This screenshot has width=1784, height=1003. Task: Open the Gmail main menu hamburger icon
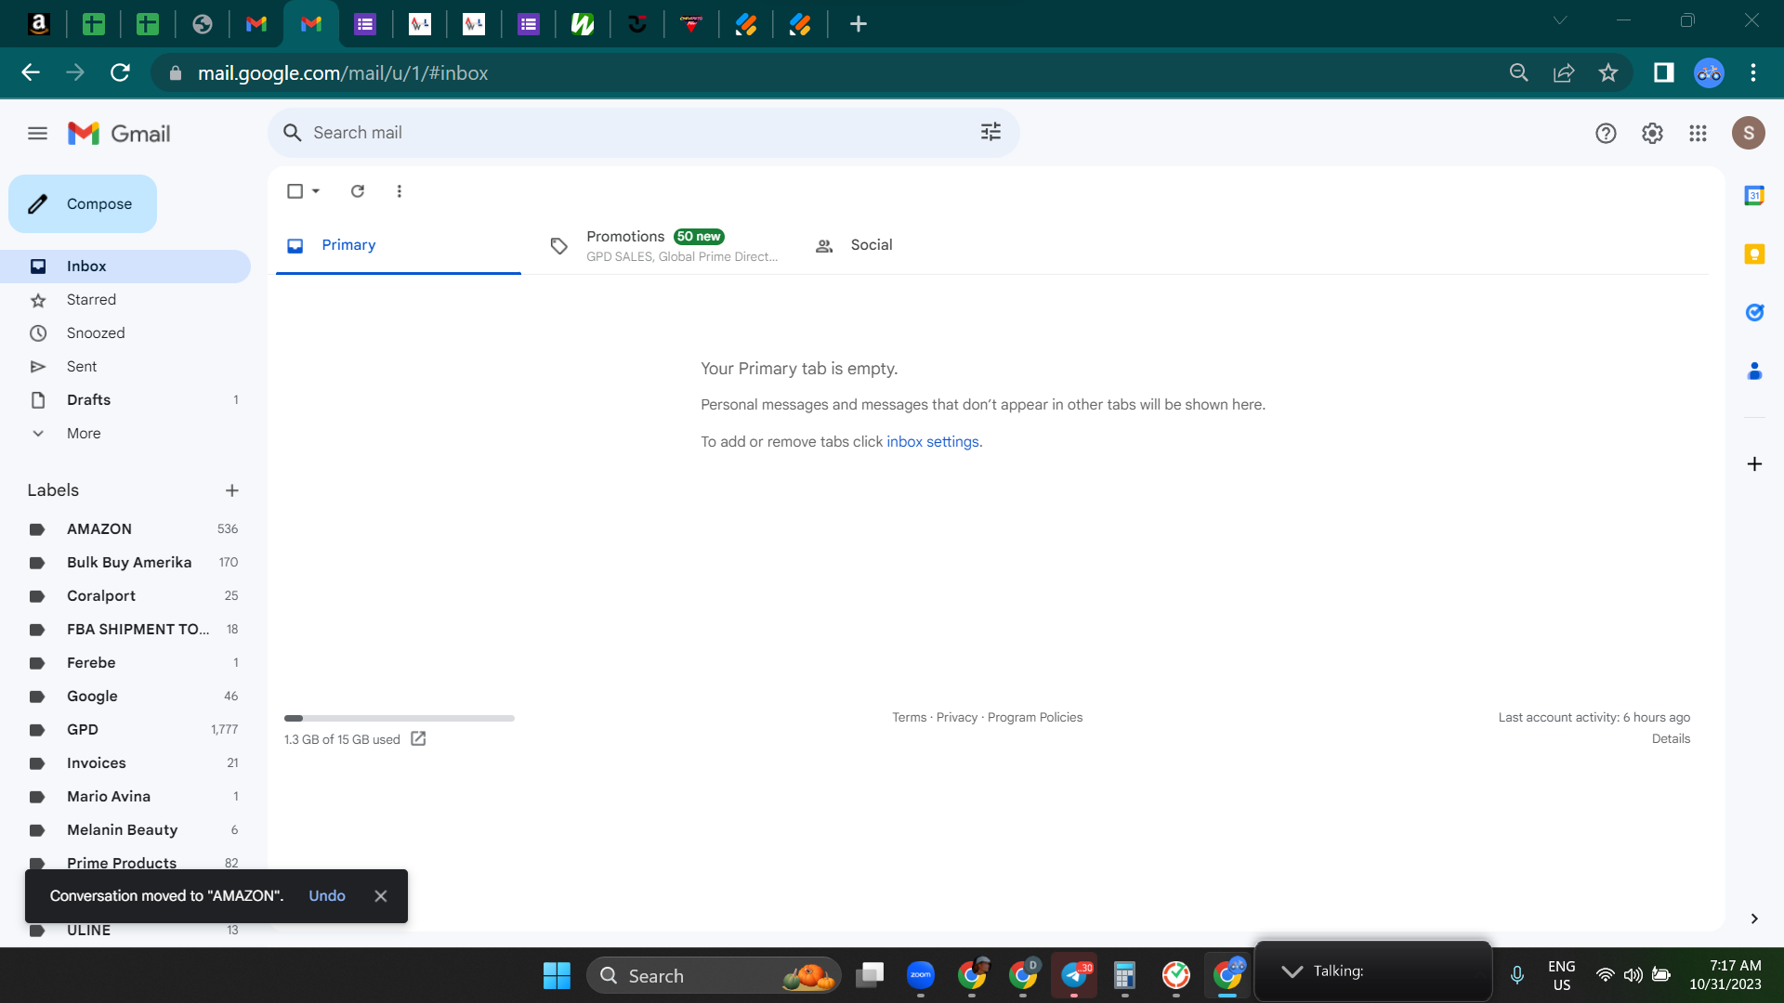point(37,134)
